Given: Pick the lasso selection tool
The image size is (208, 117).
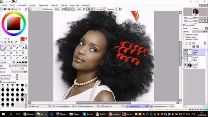Looking at the screenshot, I should [x=6, y=39].
